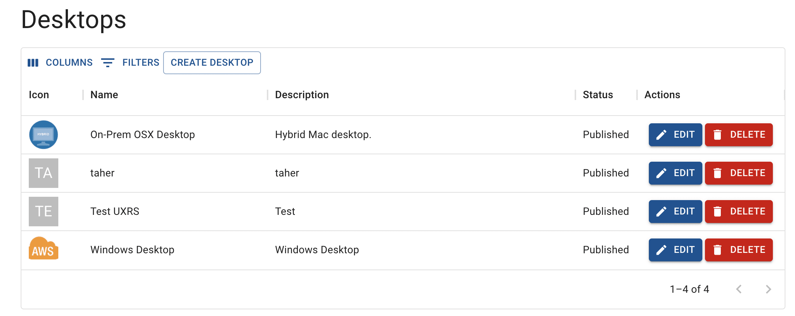
Task: Click Published status in taher row
Action: (606, 173)
